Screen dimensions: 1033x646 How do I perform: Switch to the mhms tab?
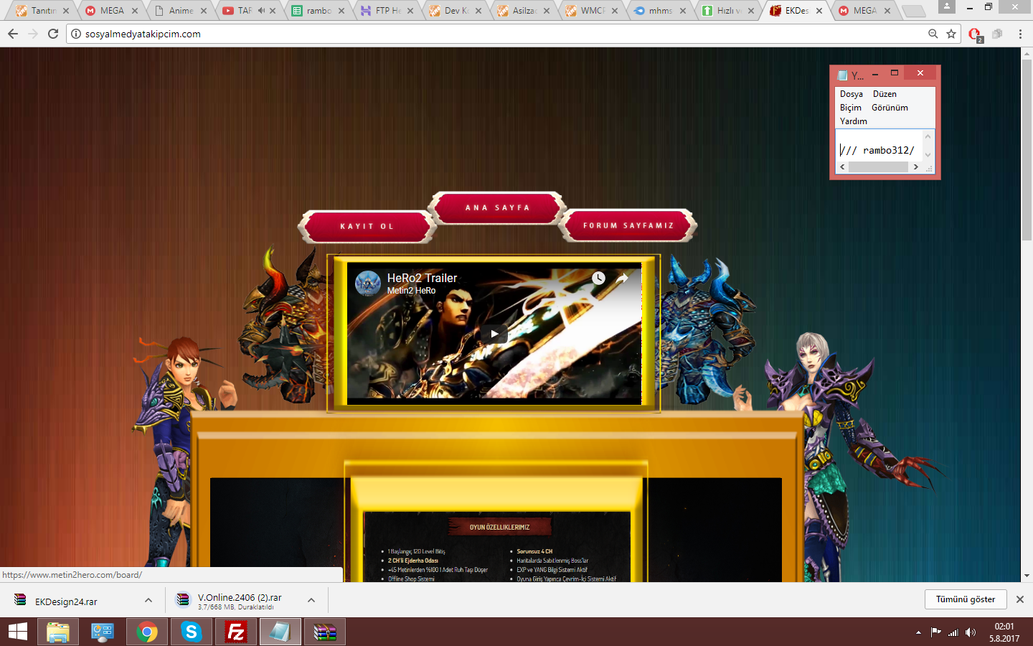[660, 11]
